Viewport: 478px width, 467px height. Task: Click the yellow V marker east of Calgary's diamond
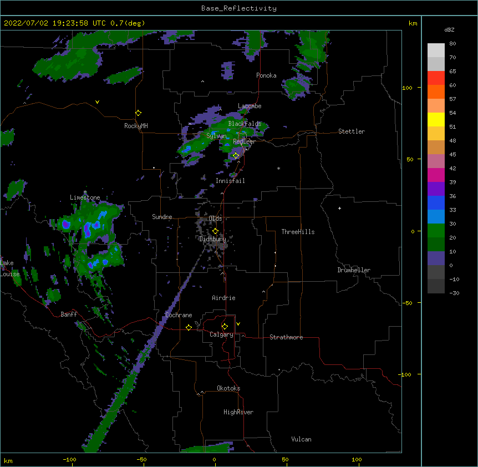tap(238, 324)
